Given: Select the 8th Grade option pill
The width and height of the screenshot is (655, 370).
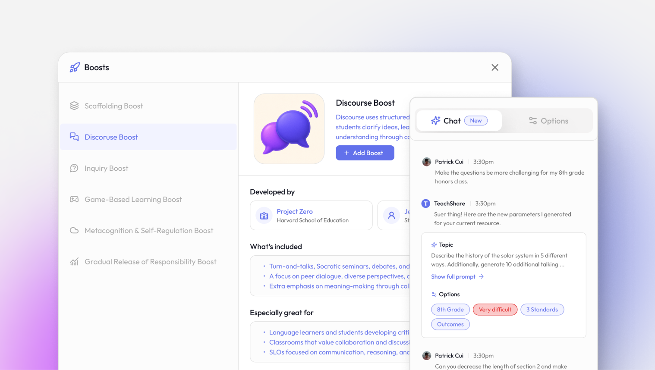Looking at the screenshot, I should pos(450,309).
